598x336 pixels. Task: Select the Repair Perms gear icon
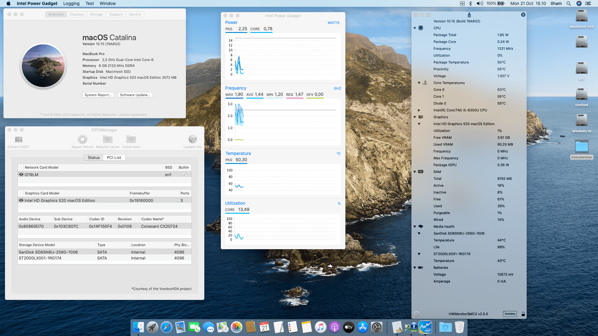pos(82,139)
